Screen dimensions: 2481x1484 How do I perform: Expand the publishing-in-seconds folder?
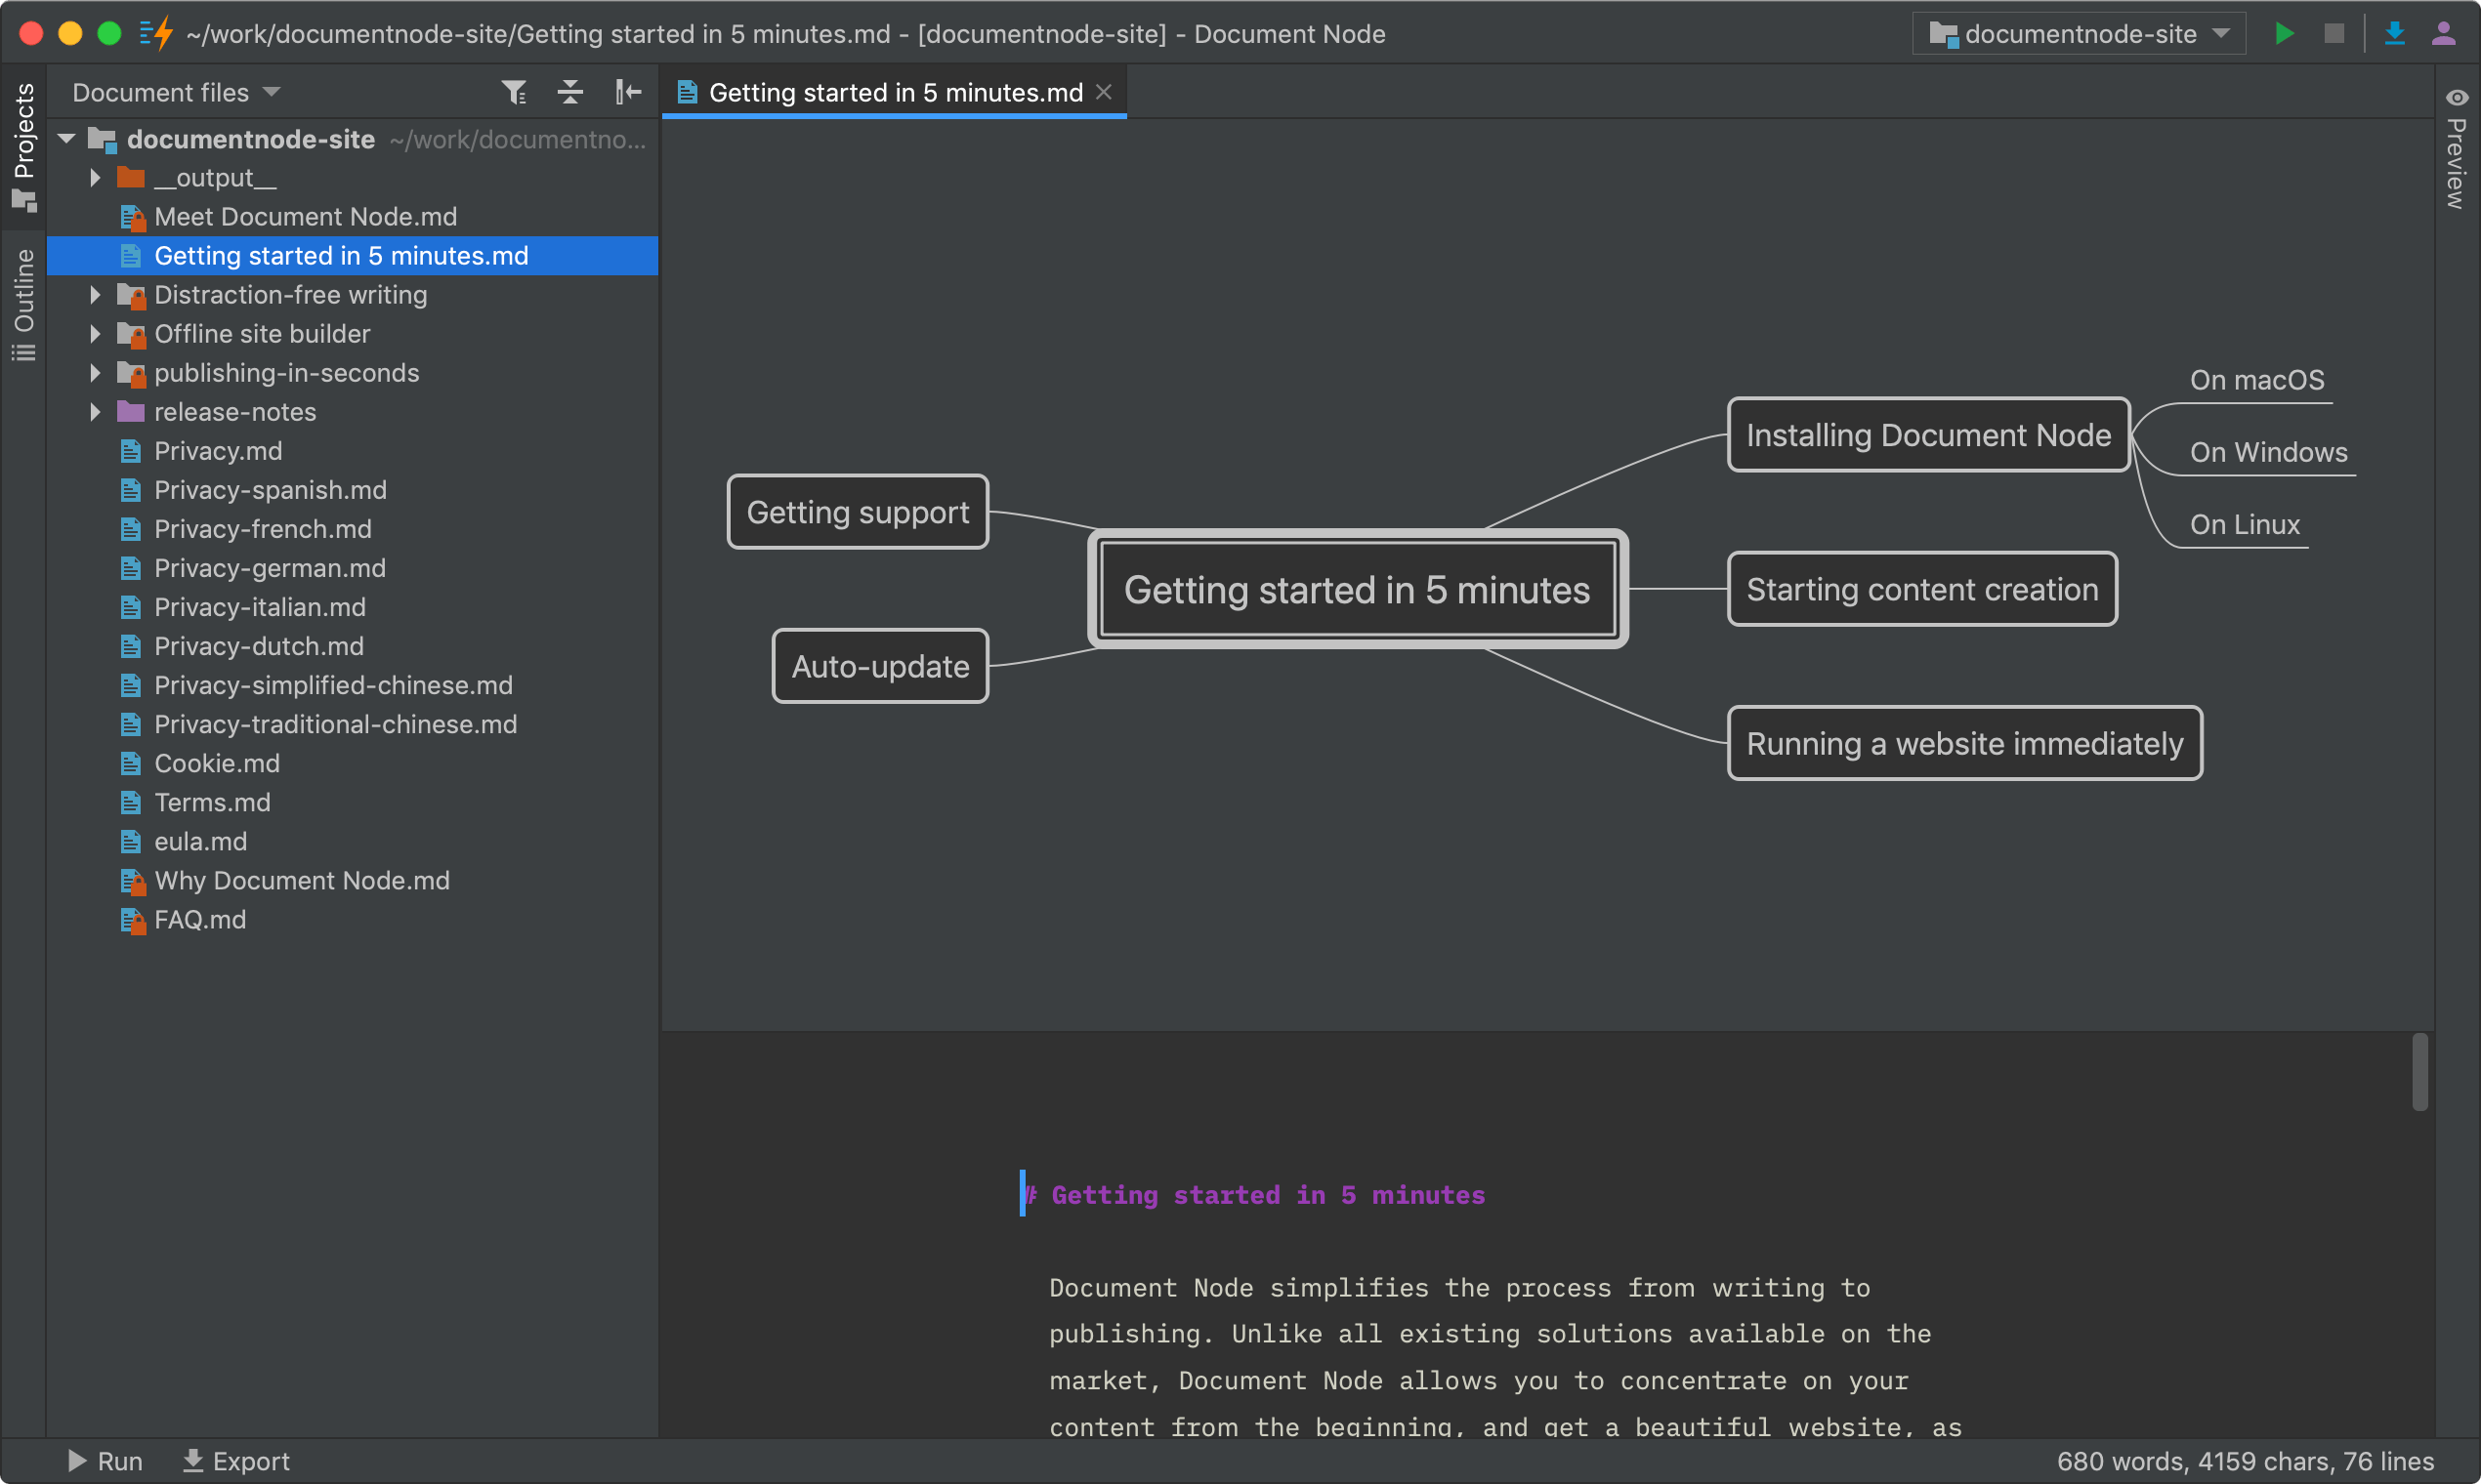(x=95, y=373)
